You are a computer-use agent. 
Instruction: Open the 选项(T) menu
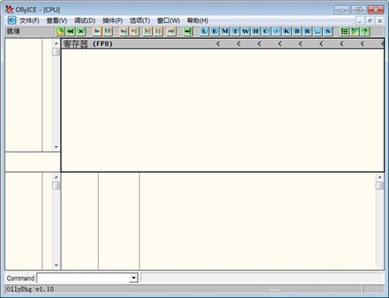140,20
